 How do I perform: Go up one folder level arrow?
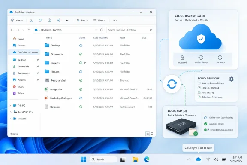tap(29, 30)
